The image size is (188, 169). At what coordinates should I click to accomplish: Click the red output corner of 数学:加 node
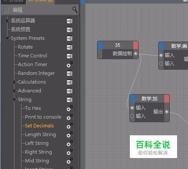pyautogui.click(x=167, y=99)
